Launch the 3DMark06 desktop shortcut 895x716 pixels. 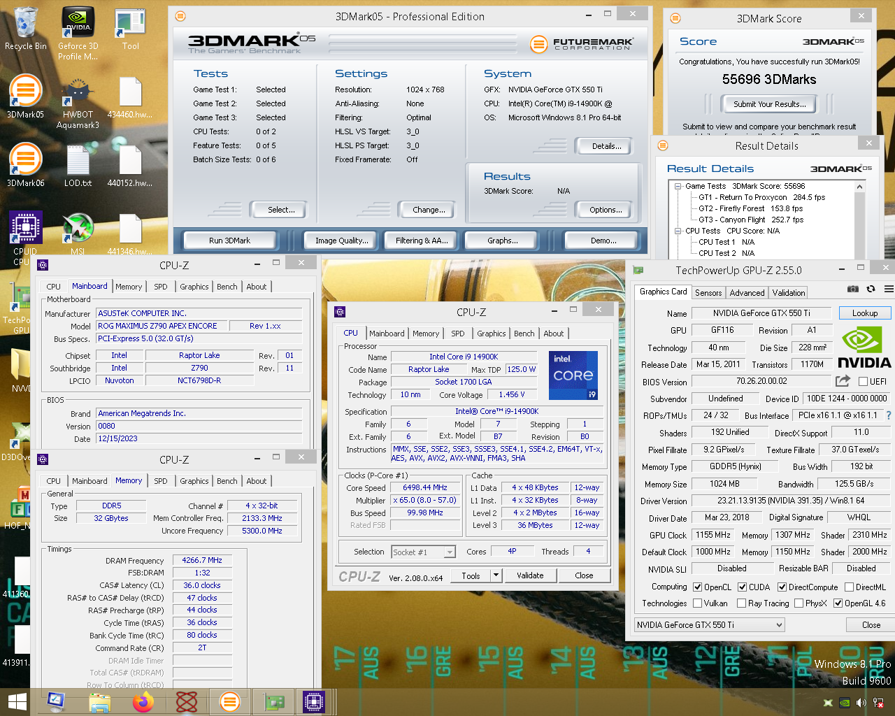point(25,166)
